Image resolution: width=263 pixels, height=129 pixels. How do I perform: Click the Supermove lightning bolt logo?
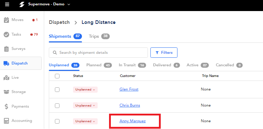tap(22, 4)
